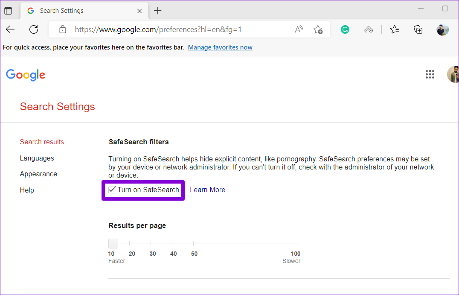Click the Results per page heading
This screenshot has height=295, width=459.
pyautogui.click(x=137, y=225)
